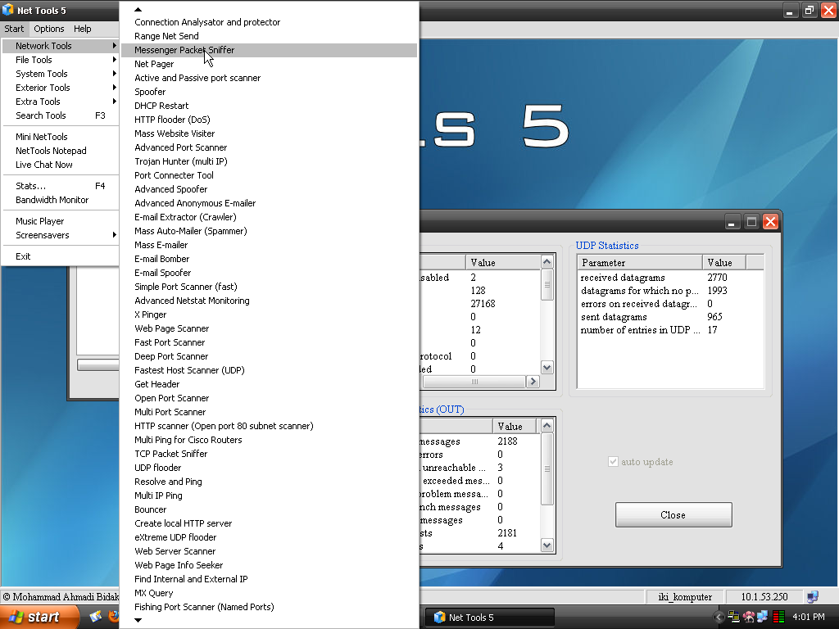Select Net Tools 5 in the taskbar
The image size is (839, 629).
[489, 617]
